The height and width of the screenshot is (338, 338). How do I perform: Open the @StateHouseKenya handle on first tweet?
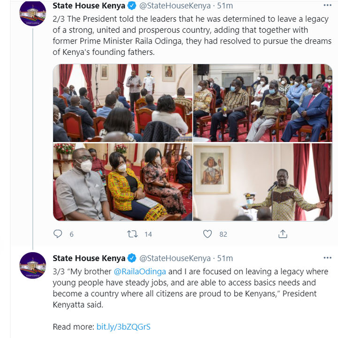(175, 6)
